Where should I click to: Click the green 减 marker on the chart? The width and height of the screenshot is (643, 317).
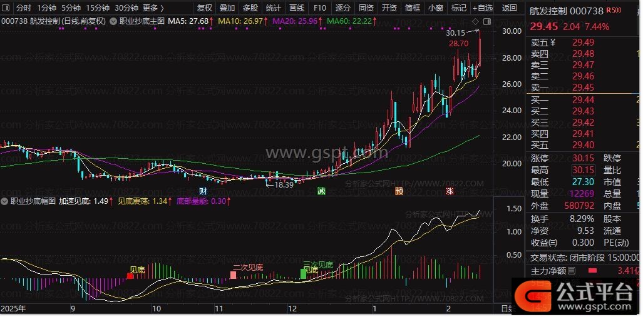click(321, 191)
